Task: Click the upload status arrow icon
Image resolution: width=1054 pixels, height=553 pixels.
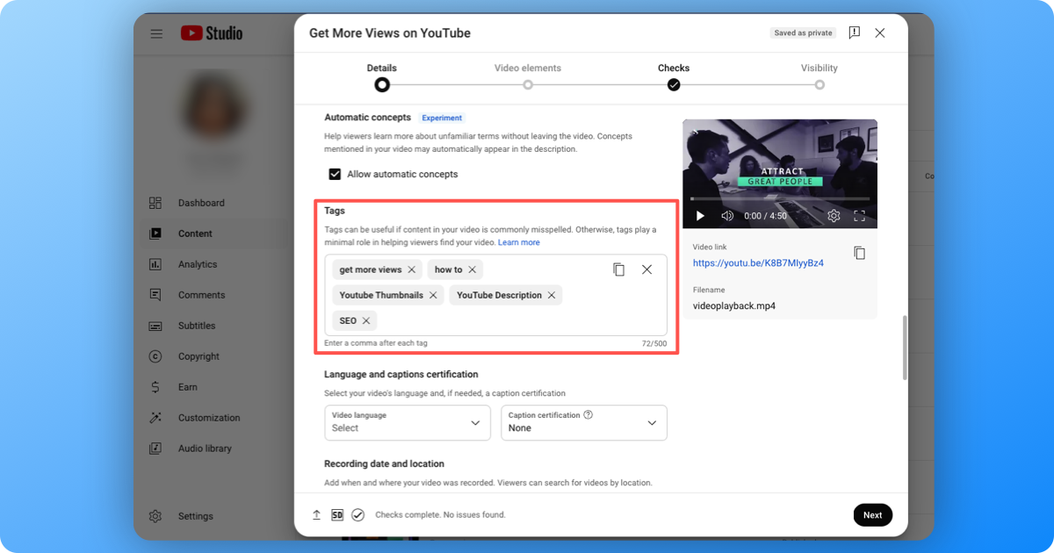Action: 316,515
